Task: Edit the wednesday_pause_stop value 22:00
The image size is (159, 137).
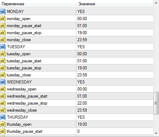Action: point(115,103)
